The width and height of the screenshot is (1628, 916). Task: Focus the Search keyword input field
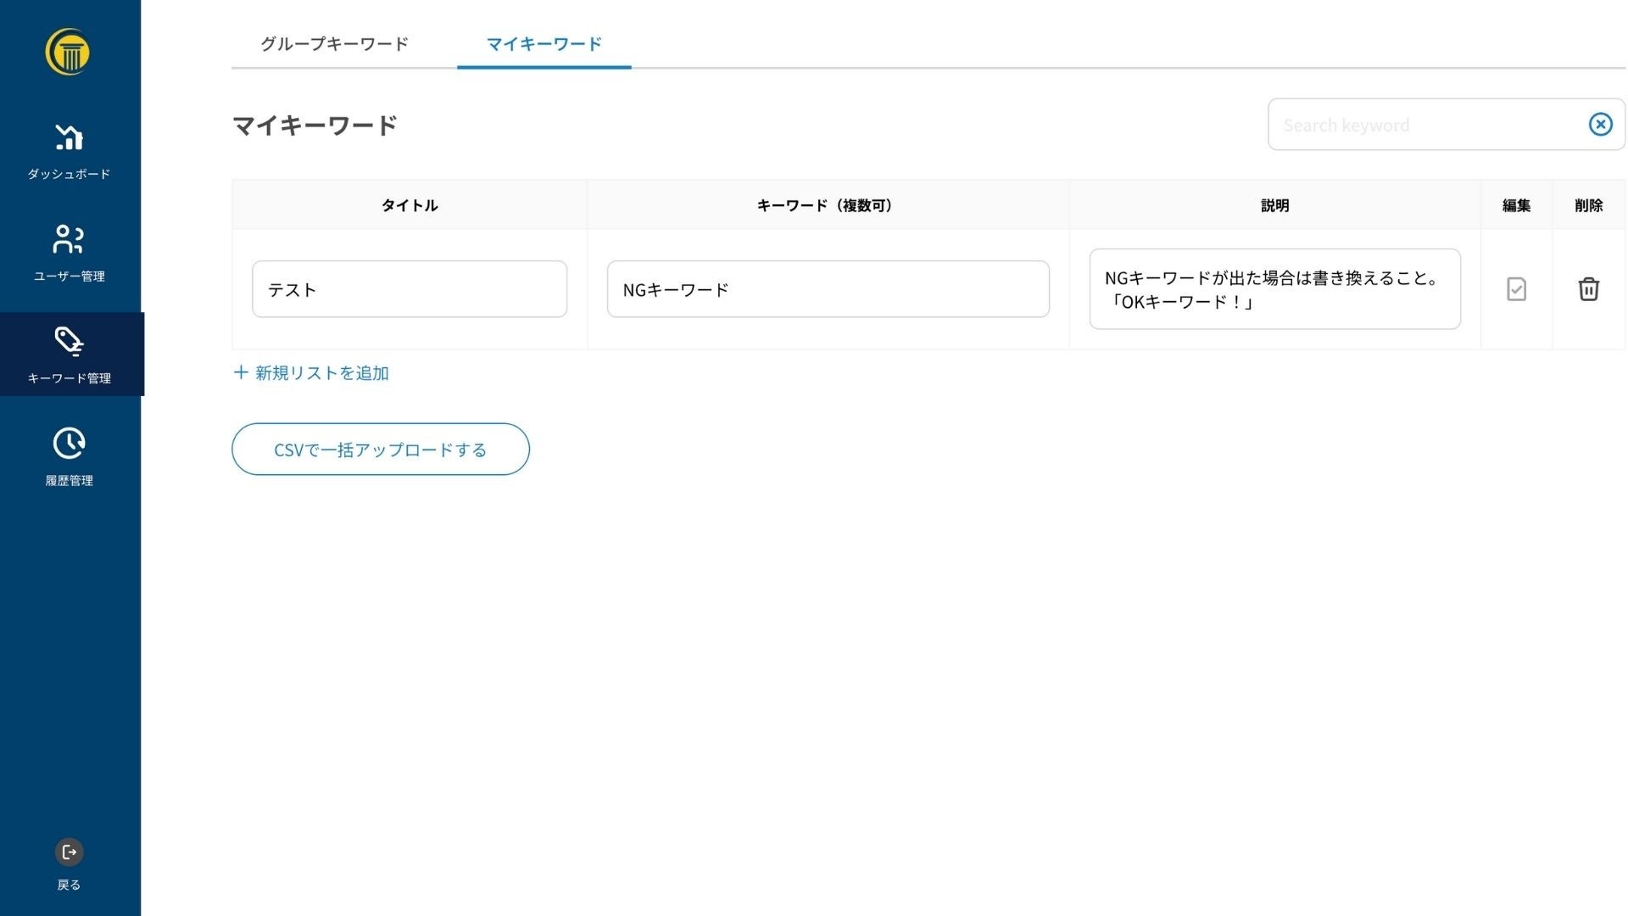tap(1424, 125)
